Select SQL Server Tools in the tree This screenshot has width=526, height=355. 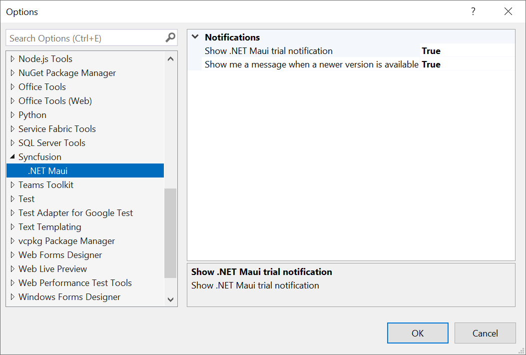click(52, 143)
